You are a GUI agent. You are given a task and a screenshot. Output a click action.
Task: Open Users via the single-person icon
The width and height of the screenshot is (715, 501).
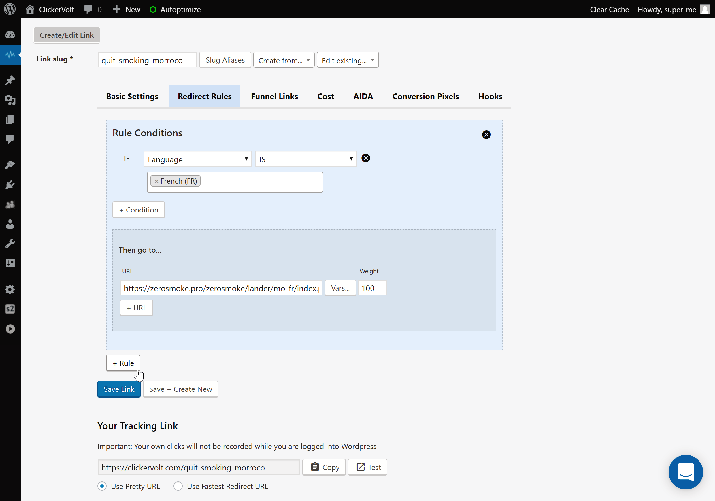click(x=10, y=224)
